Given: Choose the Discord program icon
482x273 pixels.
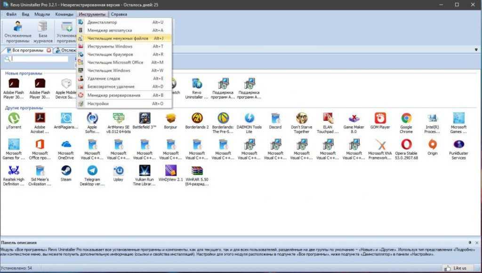Looking at the screenshot, I should tap(275, 119).
